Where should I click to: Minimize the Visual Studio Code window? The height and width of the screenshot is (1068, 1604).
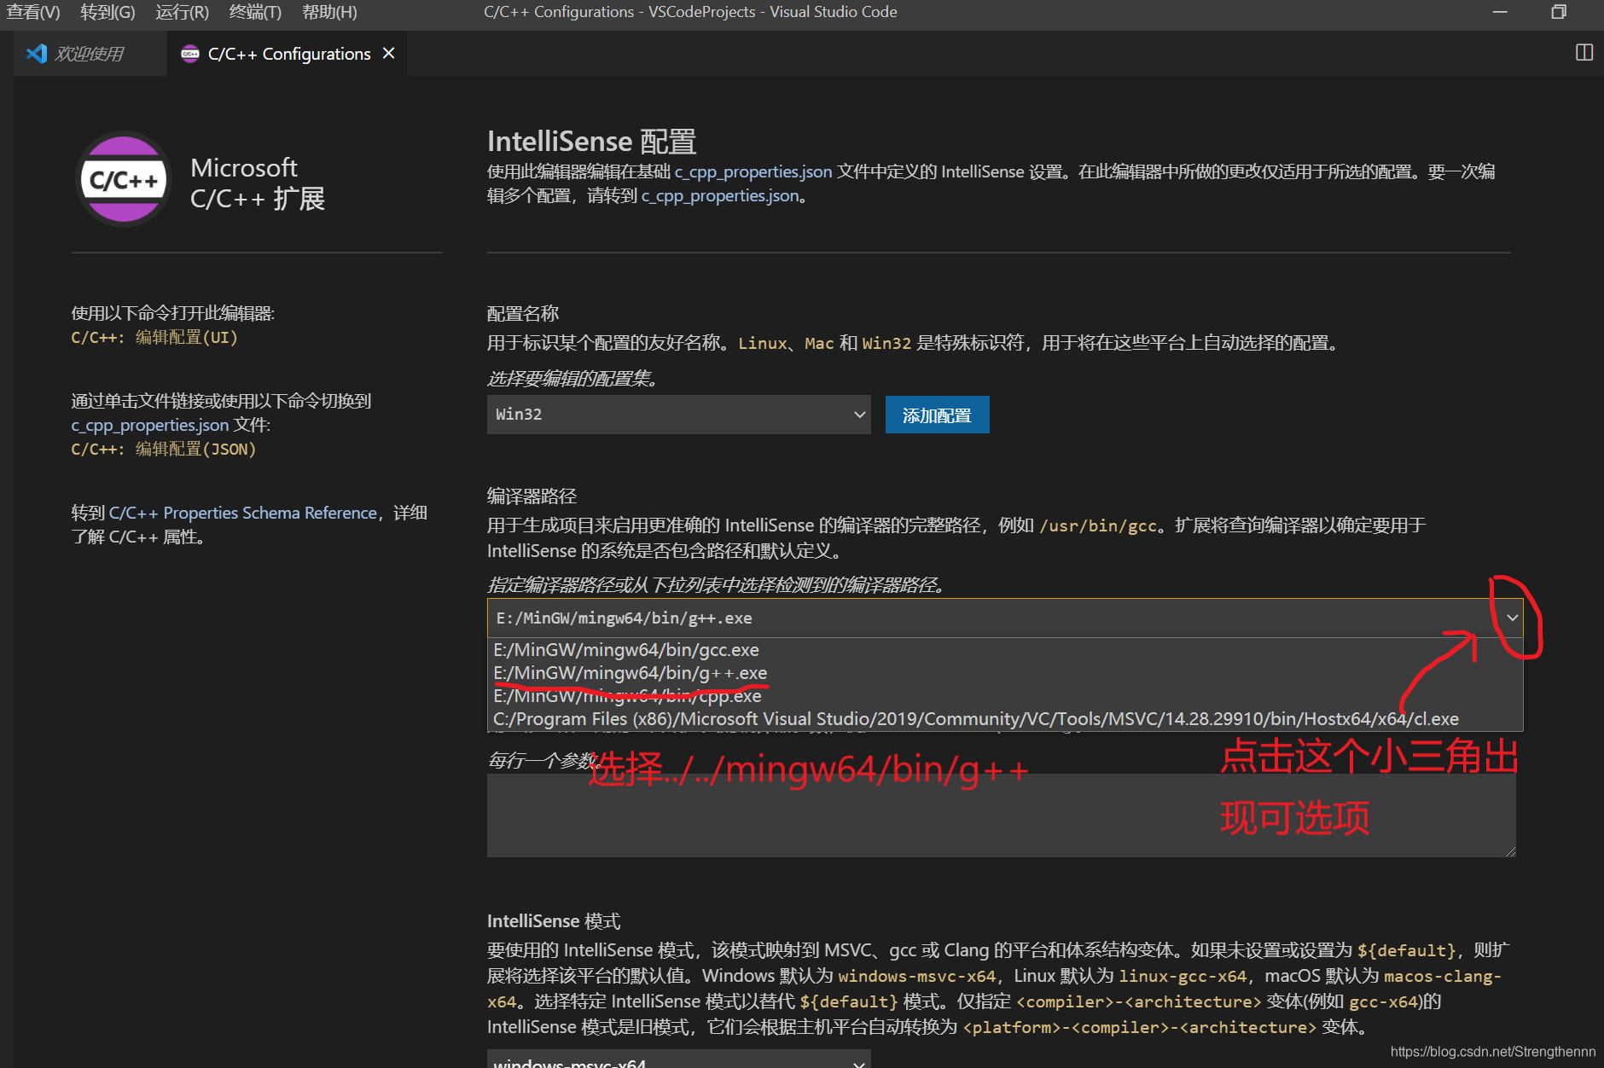tap(1500, 12)
